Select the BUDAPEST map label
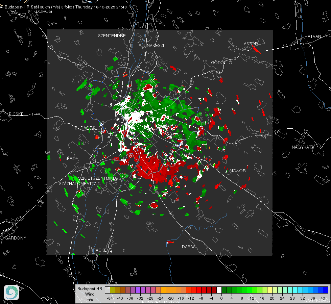Screen dimensions: 331x304 point(169,126)
